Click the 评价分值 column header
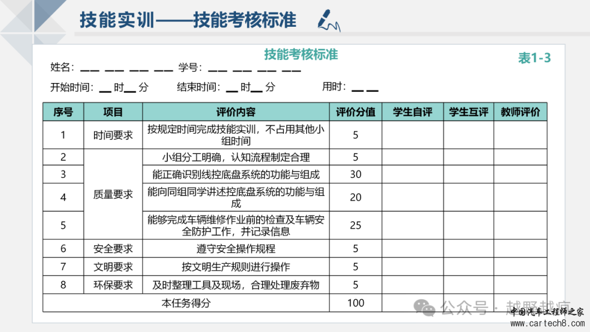Screen dimensions: 590x332 pos(356,112)
